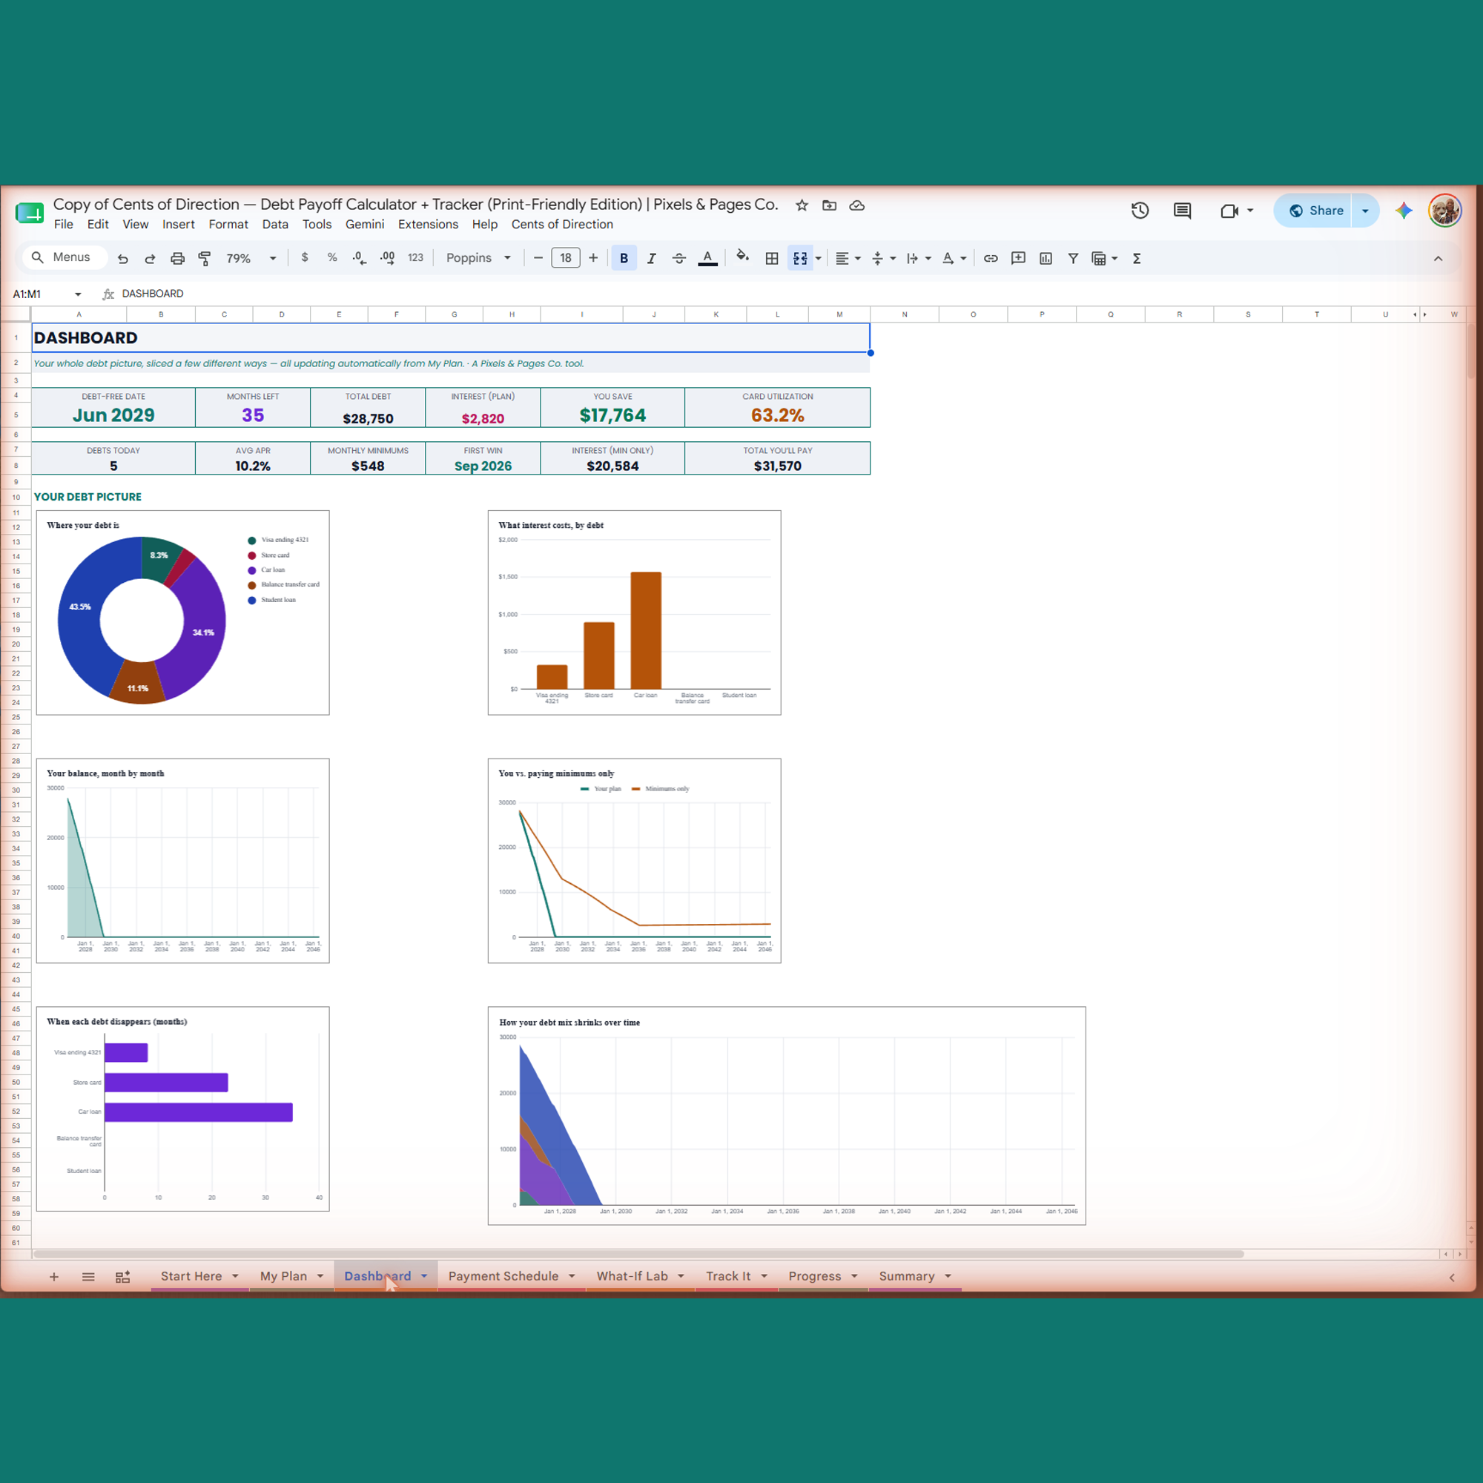The image size is (1483, 1483).
Task: Open the Format menu
Action: click(228, 224)
